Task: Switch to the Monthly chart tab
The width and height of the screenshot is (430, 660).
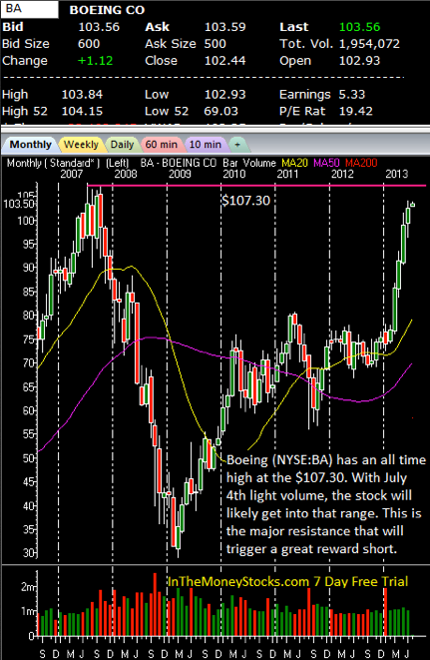Action: pos(30,145)
